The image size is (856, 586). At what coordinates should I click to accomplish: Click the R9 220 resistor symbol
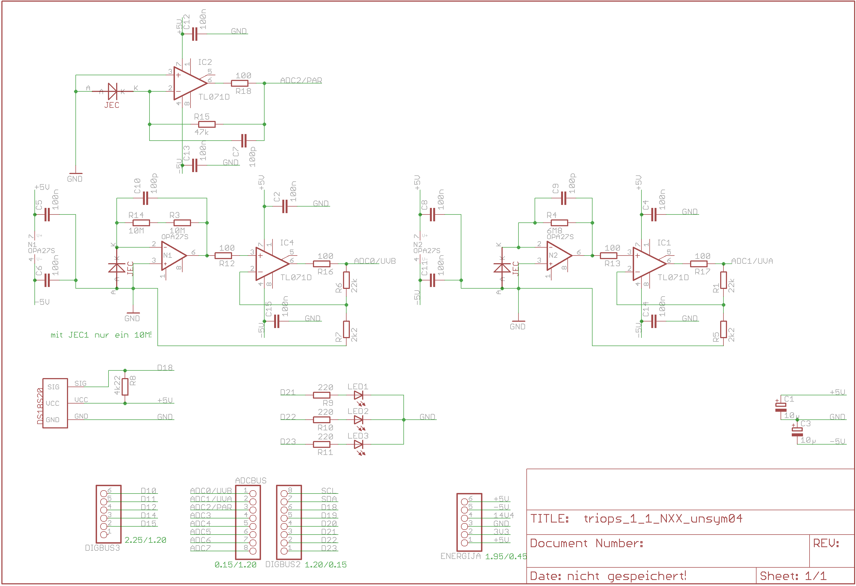[x=322, y=395]
